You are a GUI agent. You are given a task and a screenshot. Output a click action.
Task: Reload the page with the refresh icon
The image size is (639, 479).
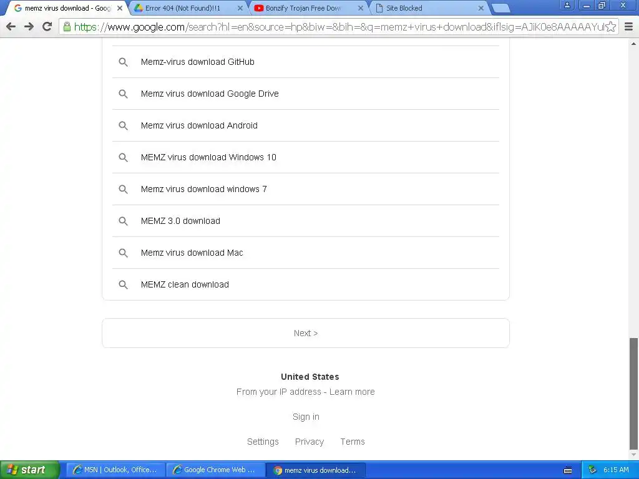[47, 27]
